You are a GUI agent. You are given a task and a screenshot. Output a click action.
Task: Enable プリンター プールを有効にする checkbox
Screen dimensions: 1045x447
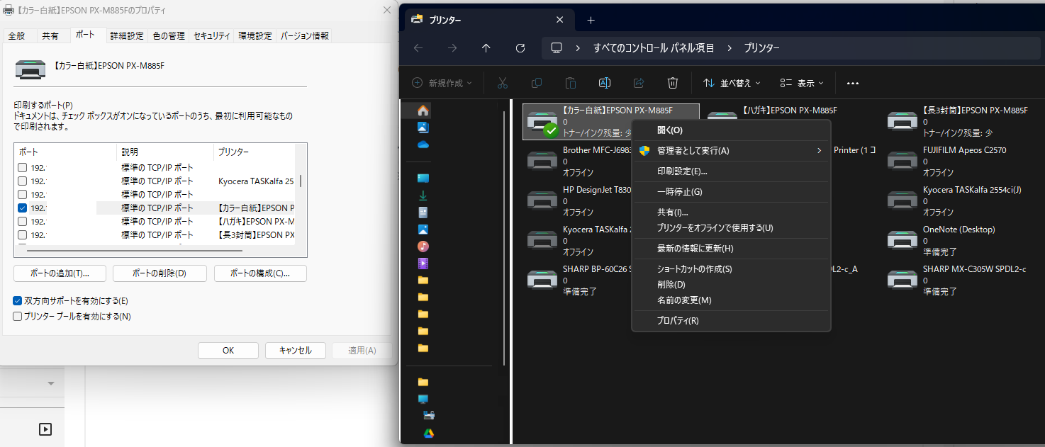[x=18, y=317]
